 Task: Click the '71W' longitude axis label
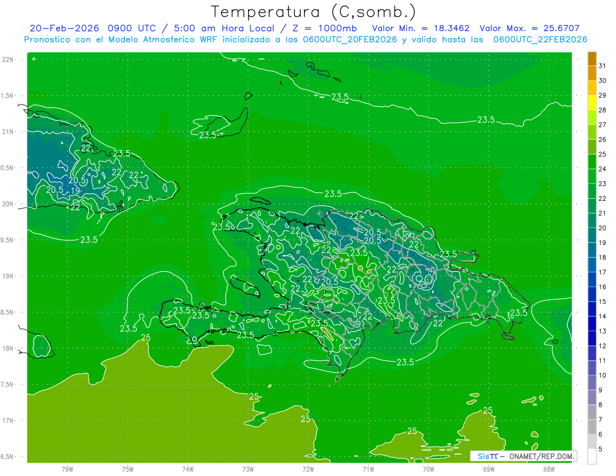click(x=368, y=469)
